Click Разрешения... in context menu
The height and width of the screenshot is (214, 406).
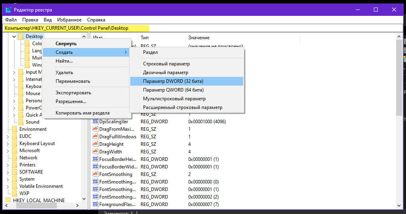(86, 101)
